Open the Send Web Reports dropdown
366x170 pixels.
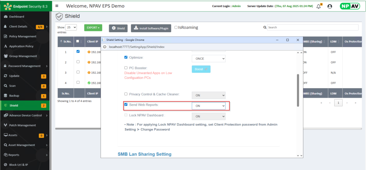pos(208,106)
